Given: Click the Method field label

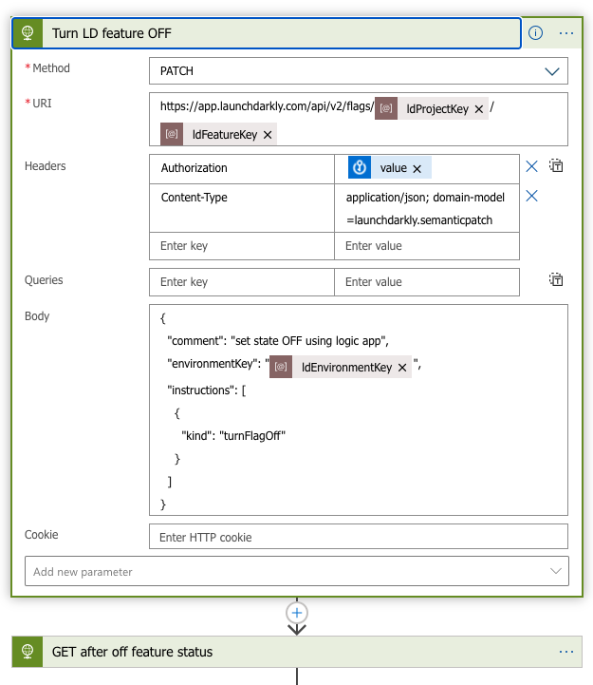Looking at the screenshot, I should 51,68.
